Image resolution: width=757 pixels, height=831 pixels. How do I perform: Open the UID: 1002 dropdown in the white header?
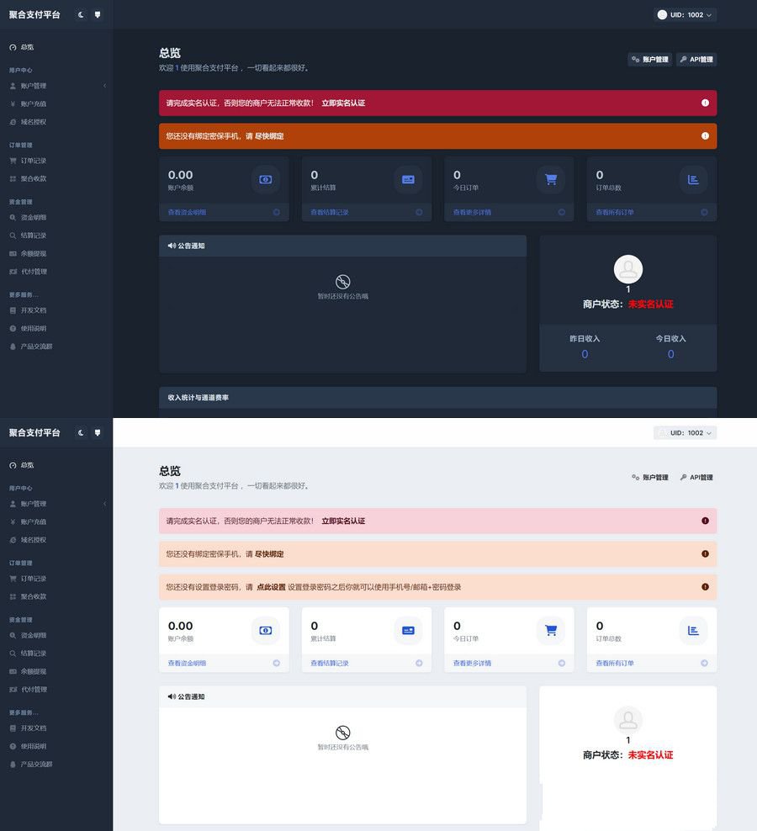click(685, 433)
